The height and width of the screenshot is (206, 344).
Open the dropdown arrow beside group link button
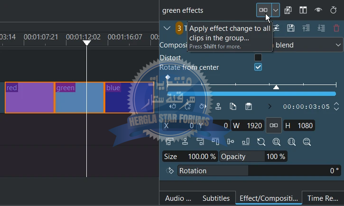click(275, 10)
